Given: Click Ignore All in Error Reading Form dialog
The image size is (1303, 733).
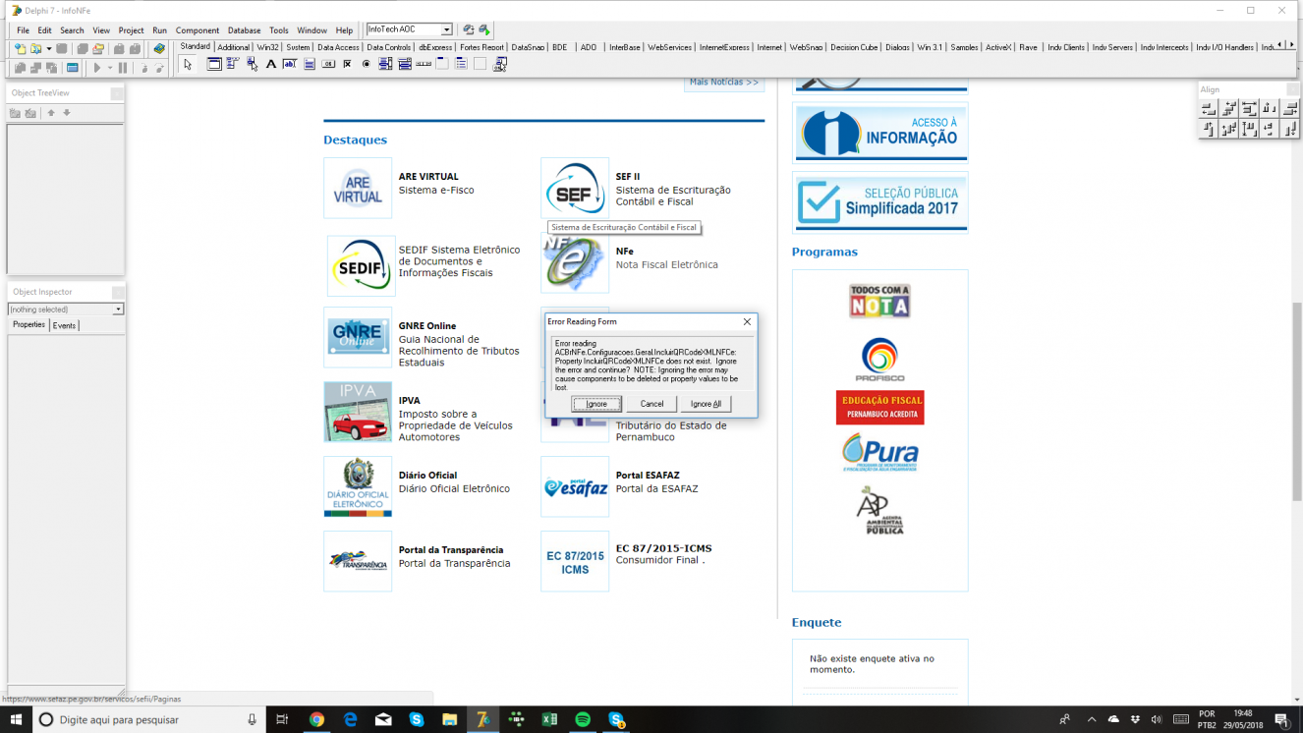Looking at the screenshot, I should (x=706, y=404).
